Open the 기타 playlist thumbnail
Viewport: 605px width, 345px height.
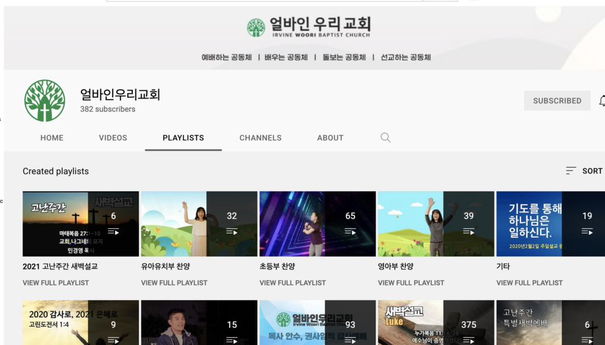551,224
